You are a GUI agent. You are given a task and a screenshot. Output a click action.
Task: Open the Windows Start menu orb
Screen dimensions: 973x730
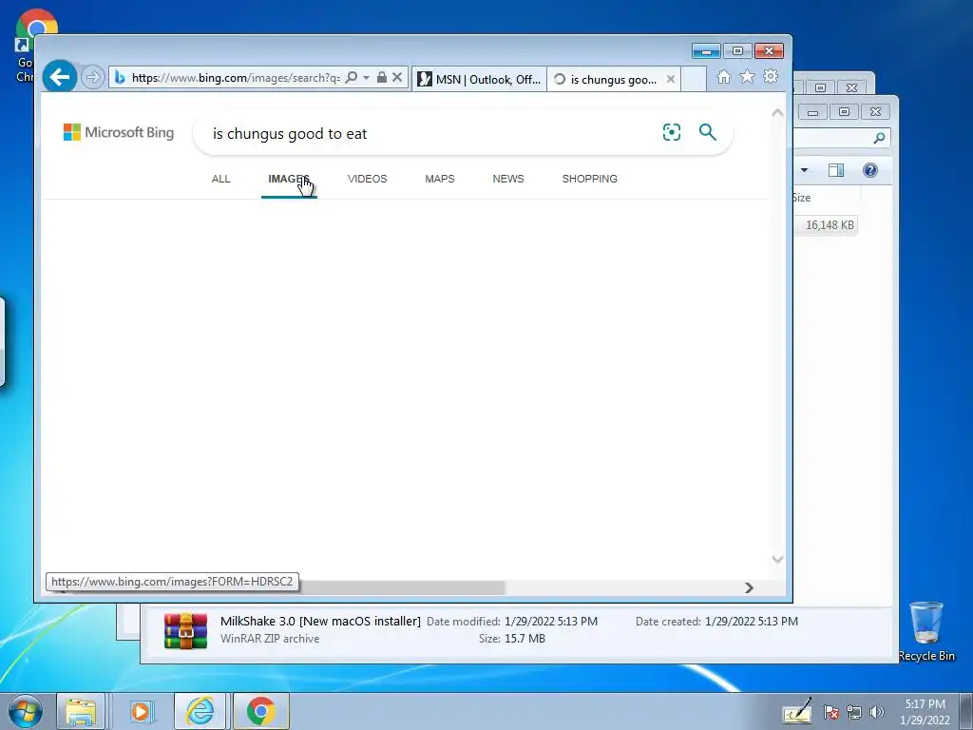coord(26,711)
